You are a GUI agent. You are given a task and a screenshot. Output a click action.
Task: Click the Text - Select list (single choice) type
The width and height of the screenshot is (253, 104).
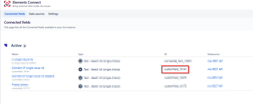coord(102,69)
